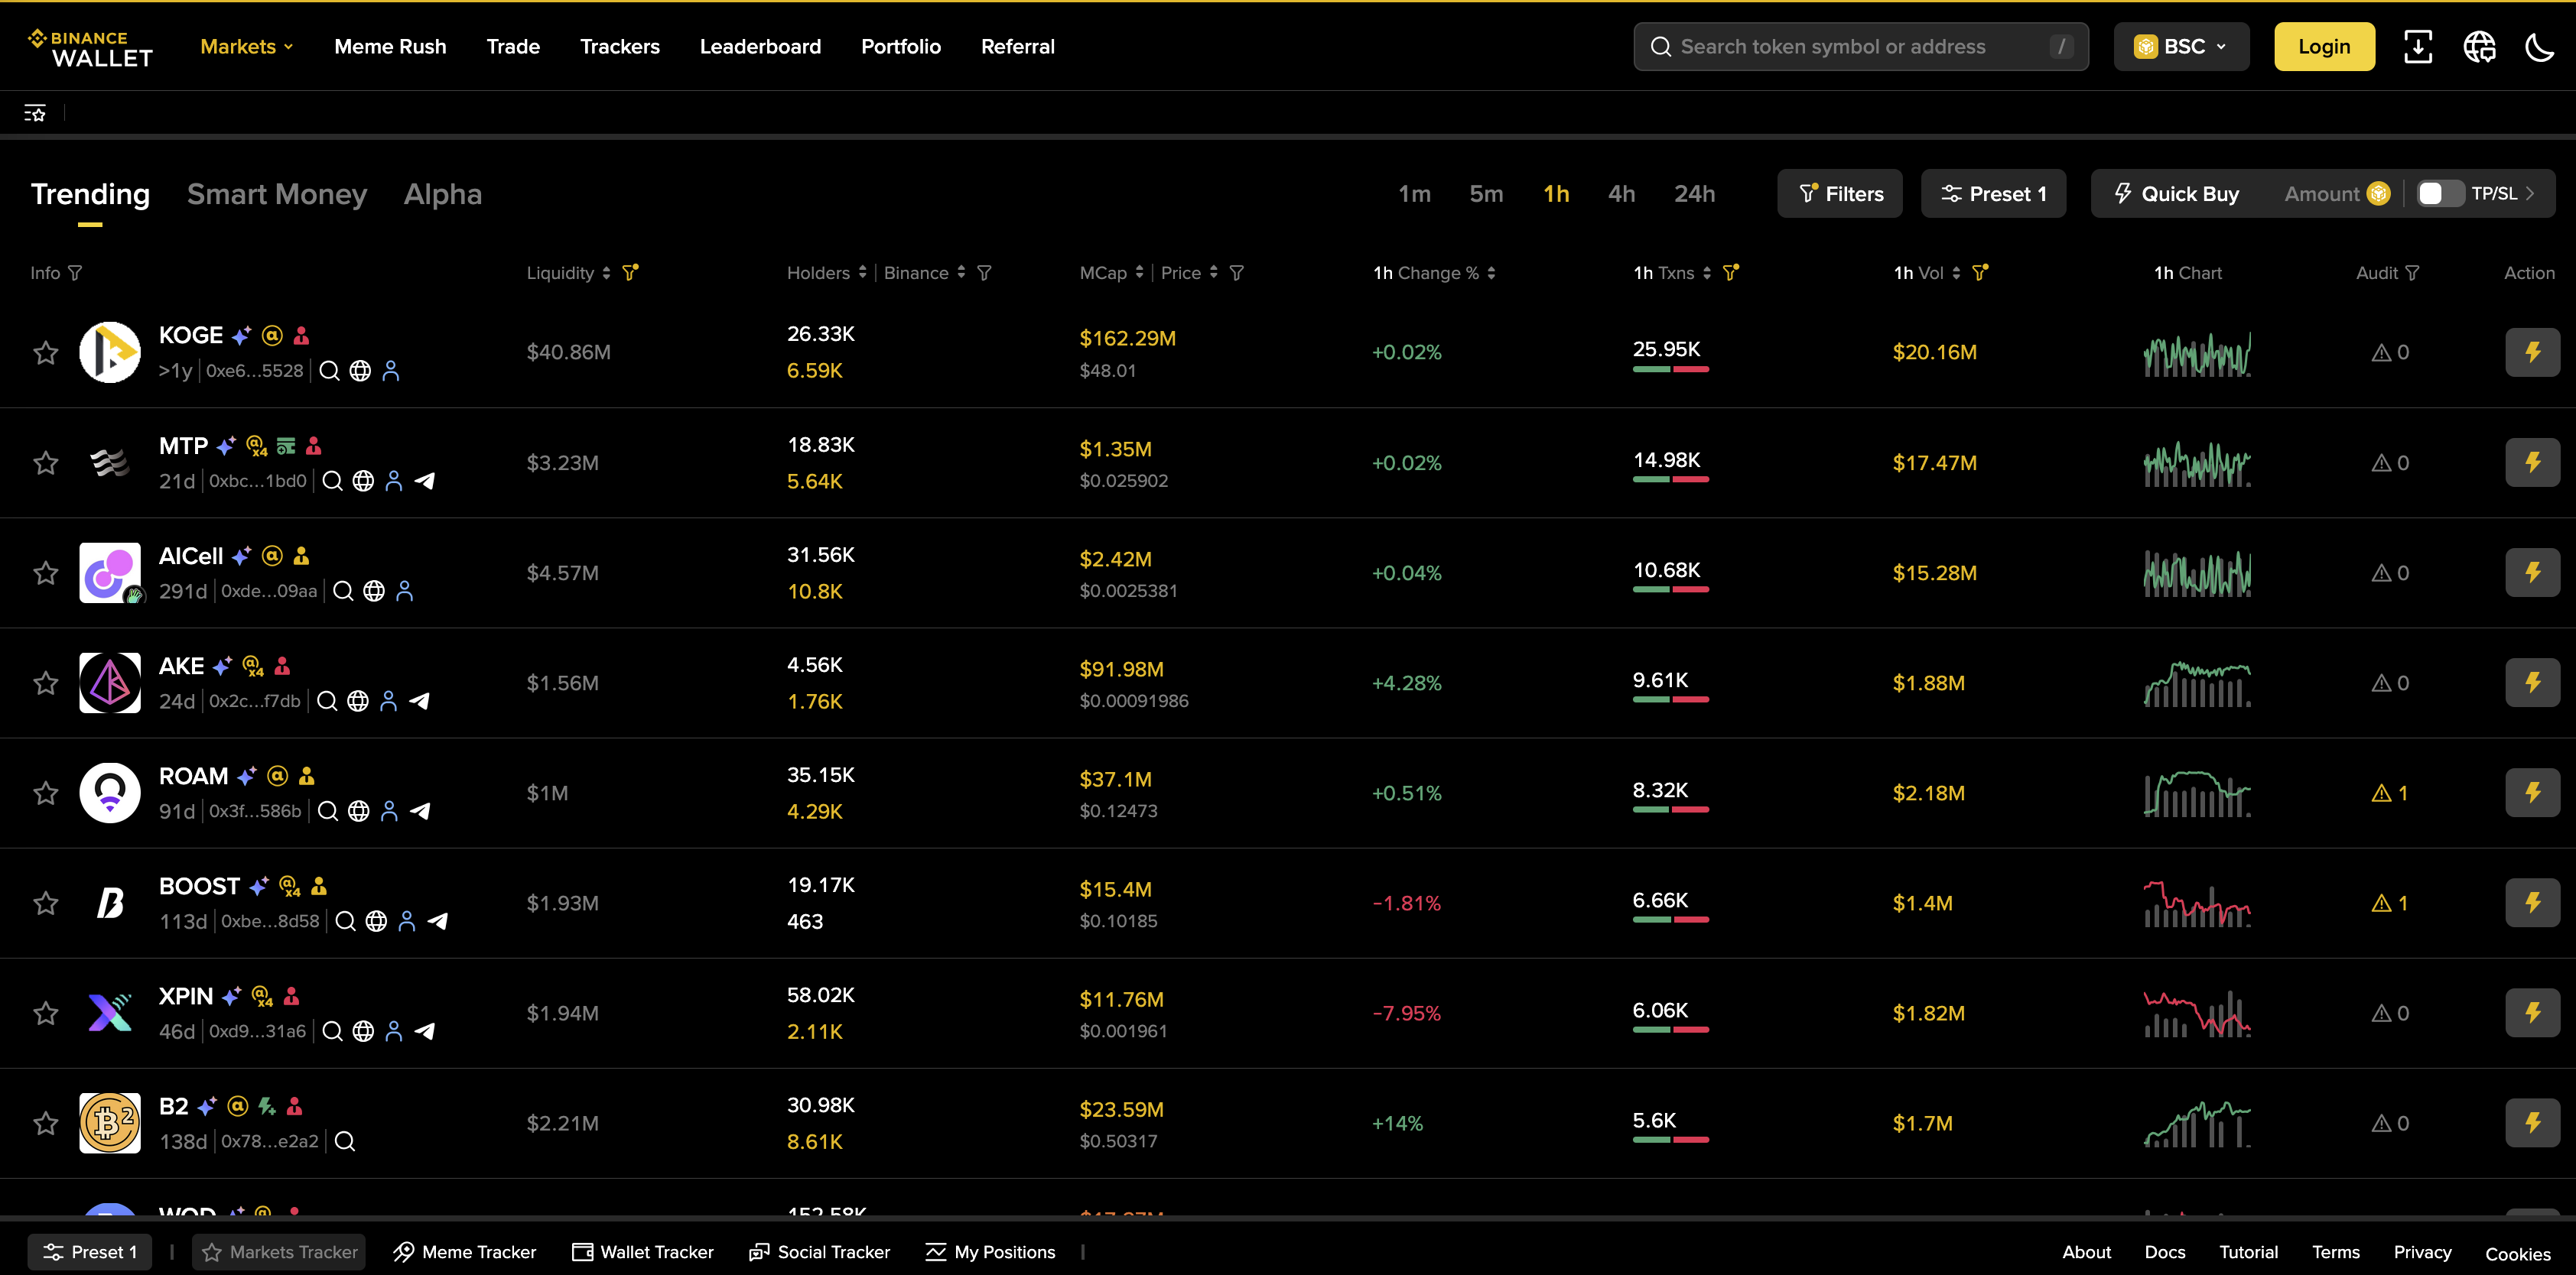Image resolution: width=2576 pixels, height=1275 pixels.
Task: Select the 24h timeframe
Action: click(1694, 194)
